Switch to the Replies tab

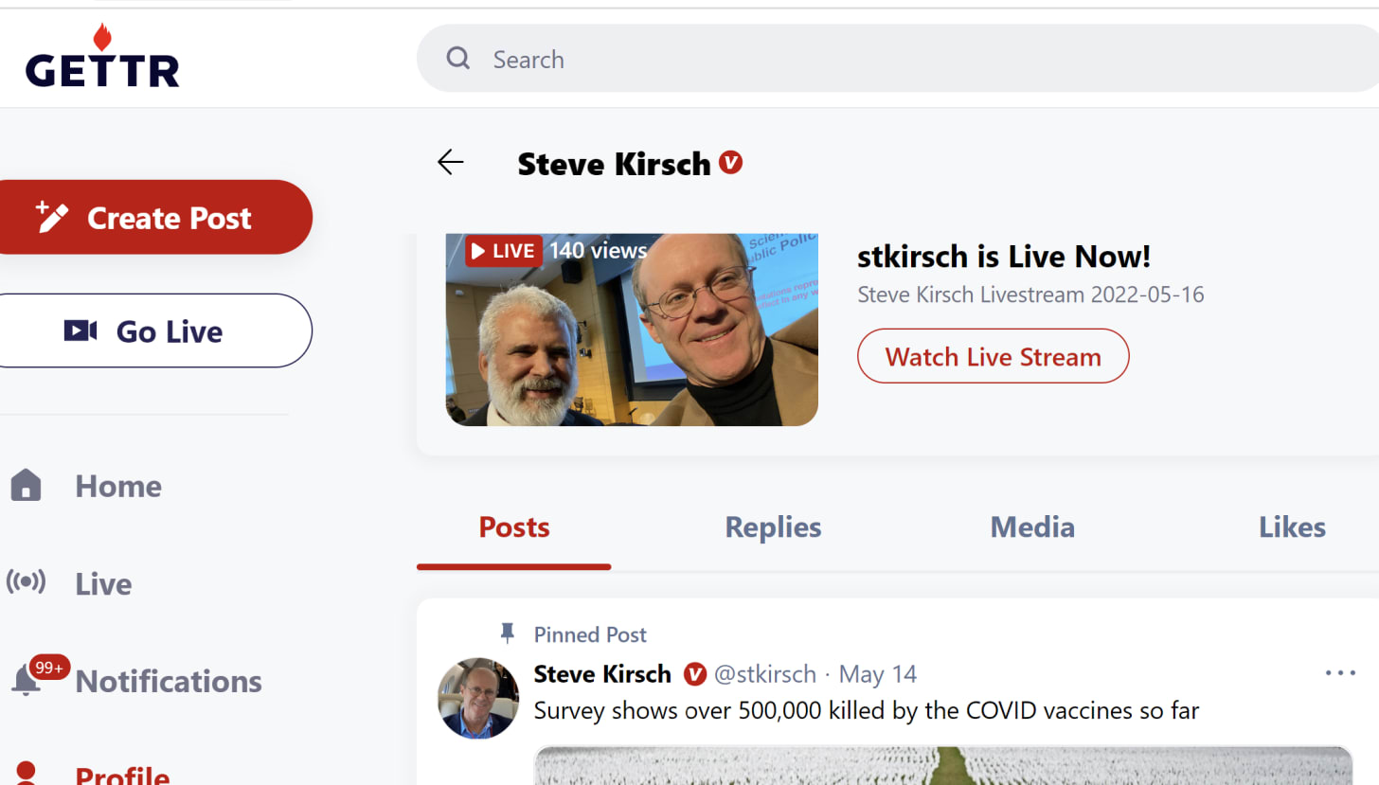click(x=773, y=527)
